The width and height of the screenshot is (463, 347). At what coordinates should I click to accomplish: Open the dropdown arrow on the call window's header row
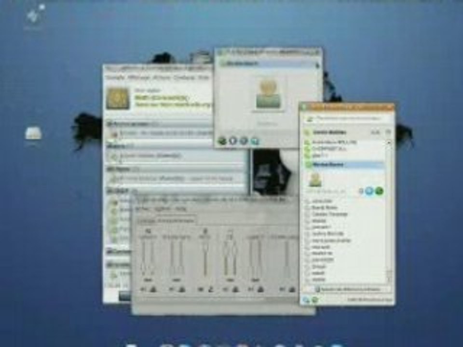[317, 65]
